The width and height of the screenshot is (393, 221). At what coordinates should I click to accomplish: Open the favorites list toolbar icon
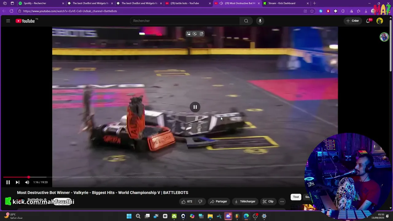coord(359,11)
